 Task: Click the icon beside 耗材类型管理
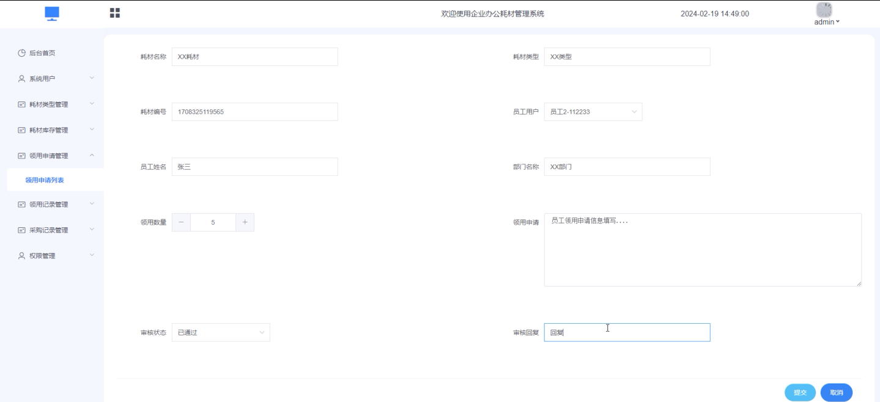coord(22,104)
